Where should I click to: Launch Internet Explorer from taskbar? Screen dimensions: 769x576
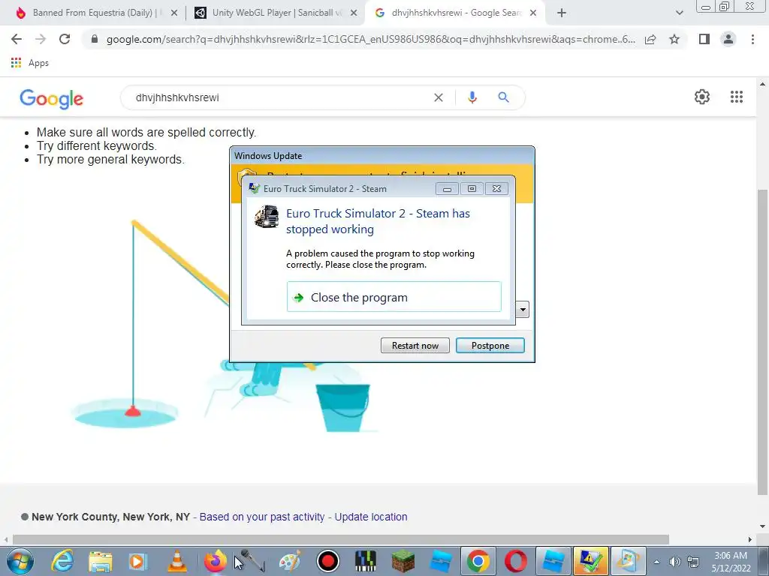63,561
